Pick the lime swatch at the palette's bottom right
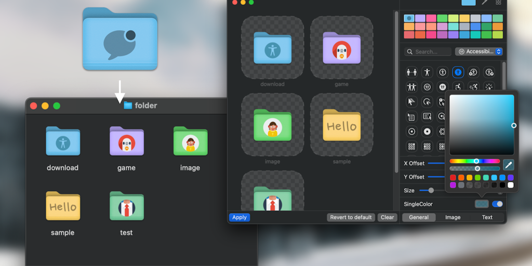 [497, 35]
